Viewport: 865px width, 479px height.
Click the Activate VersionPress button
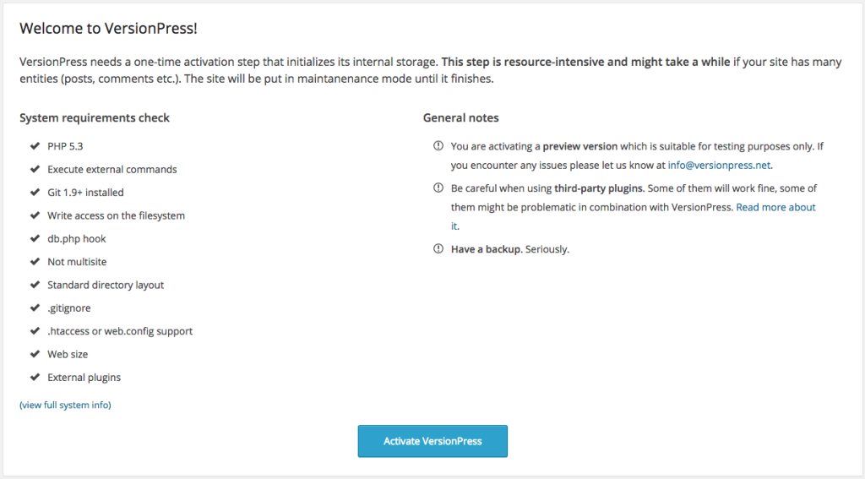(432, 441)
